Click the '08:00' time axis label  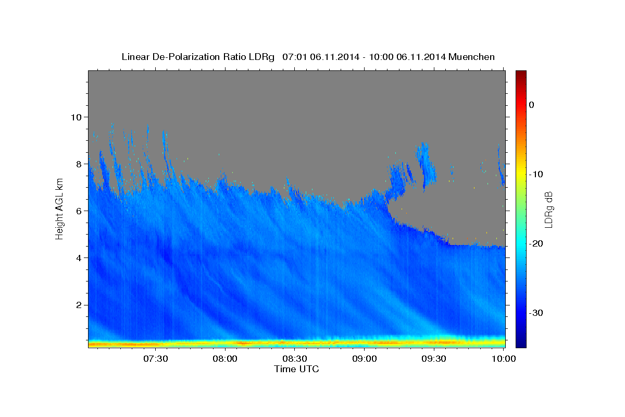225,359
